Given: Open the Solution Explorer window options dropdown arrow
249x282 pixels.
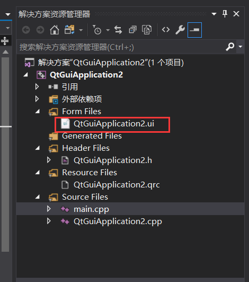Looking at the screenshot, I should click(x=214, y=14).
